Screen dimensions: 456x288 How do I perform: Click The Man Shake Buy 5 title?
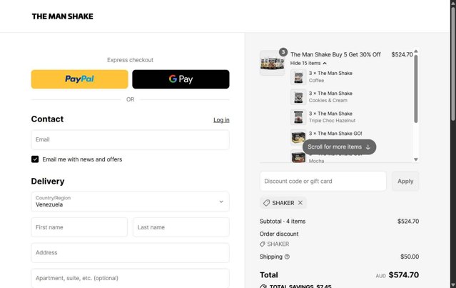point(335,54)
